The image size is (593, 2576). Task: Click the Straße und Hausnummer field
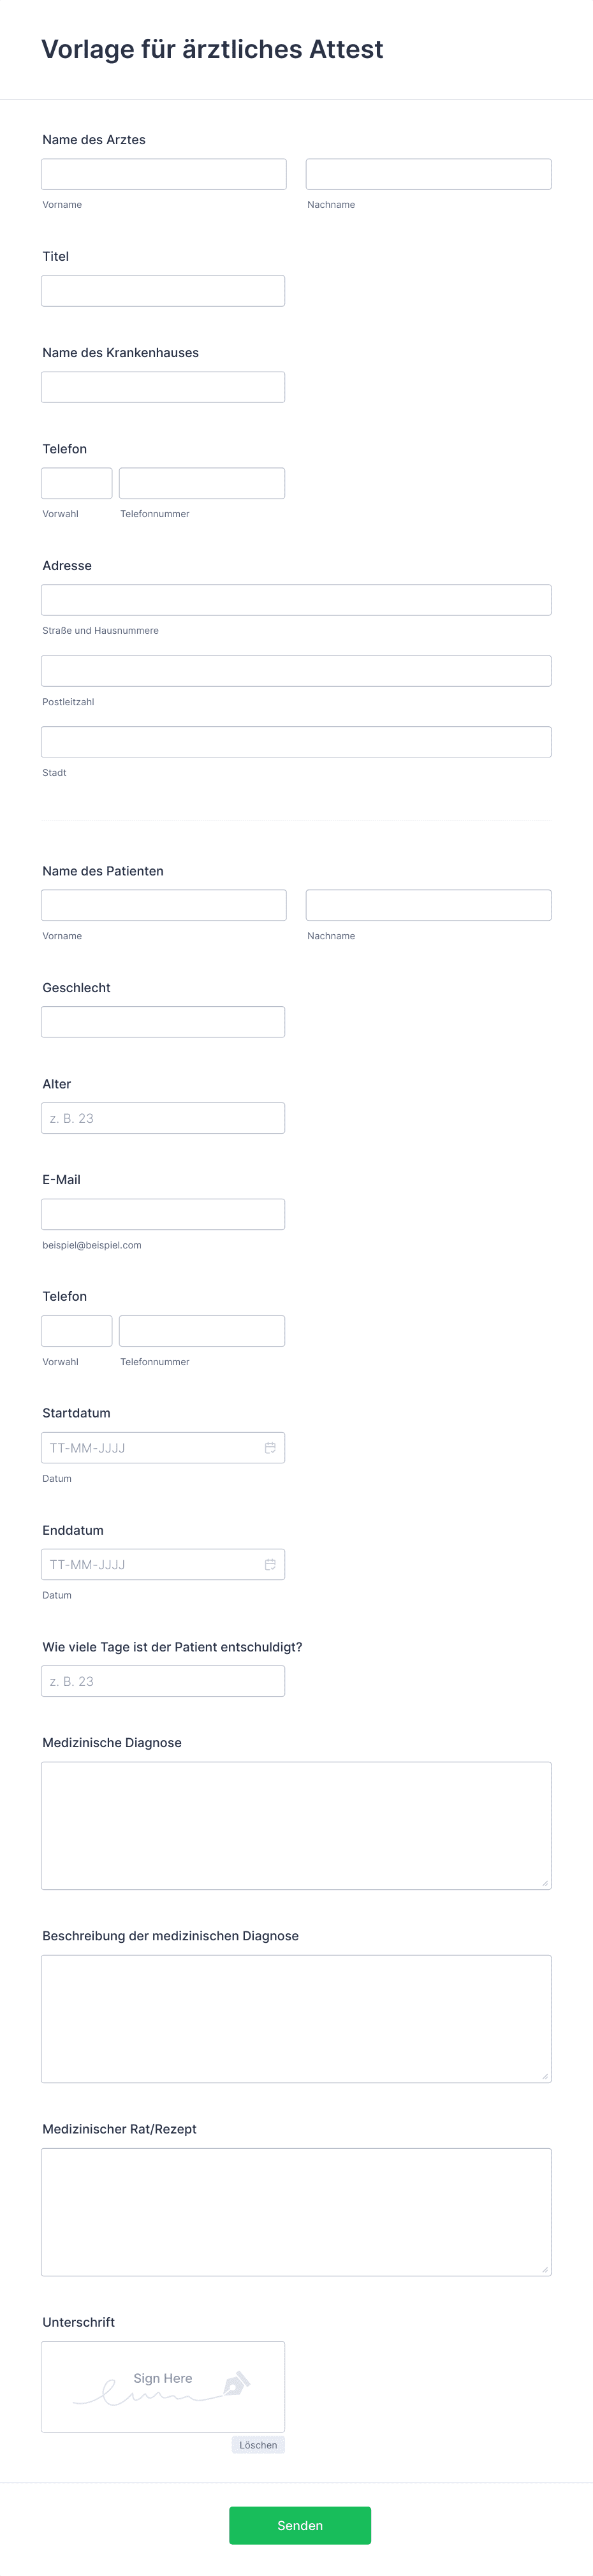296,600
